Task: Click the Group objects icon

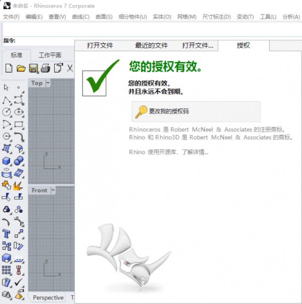Action: tap(7, 209)
